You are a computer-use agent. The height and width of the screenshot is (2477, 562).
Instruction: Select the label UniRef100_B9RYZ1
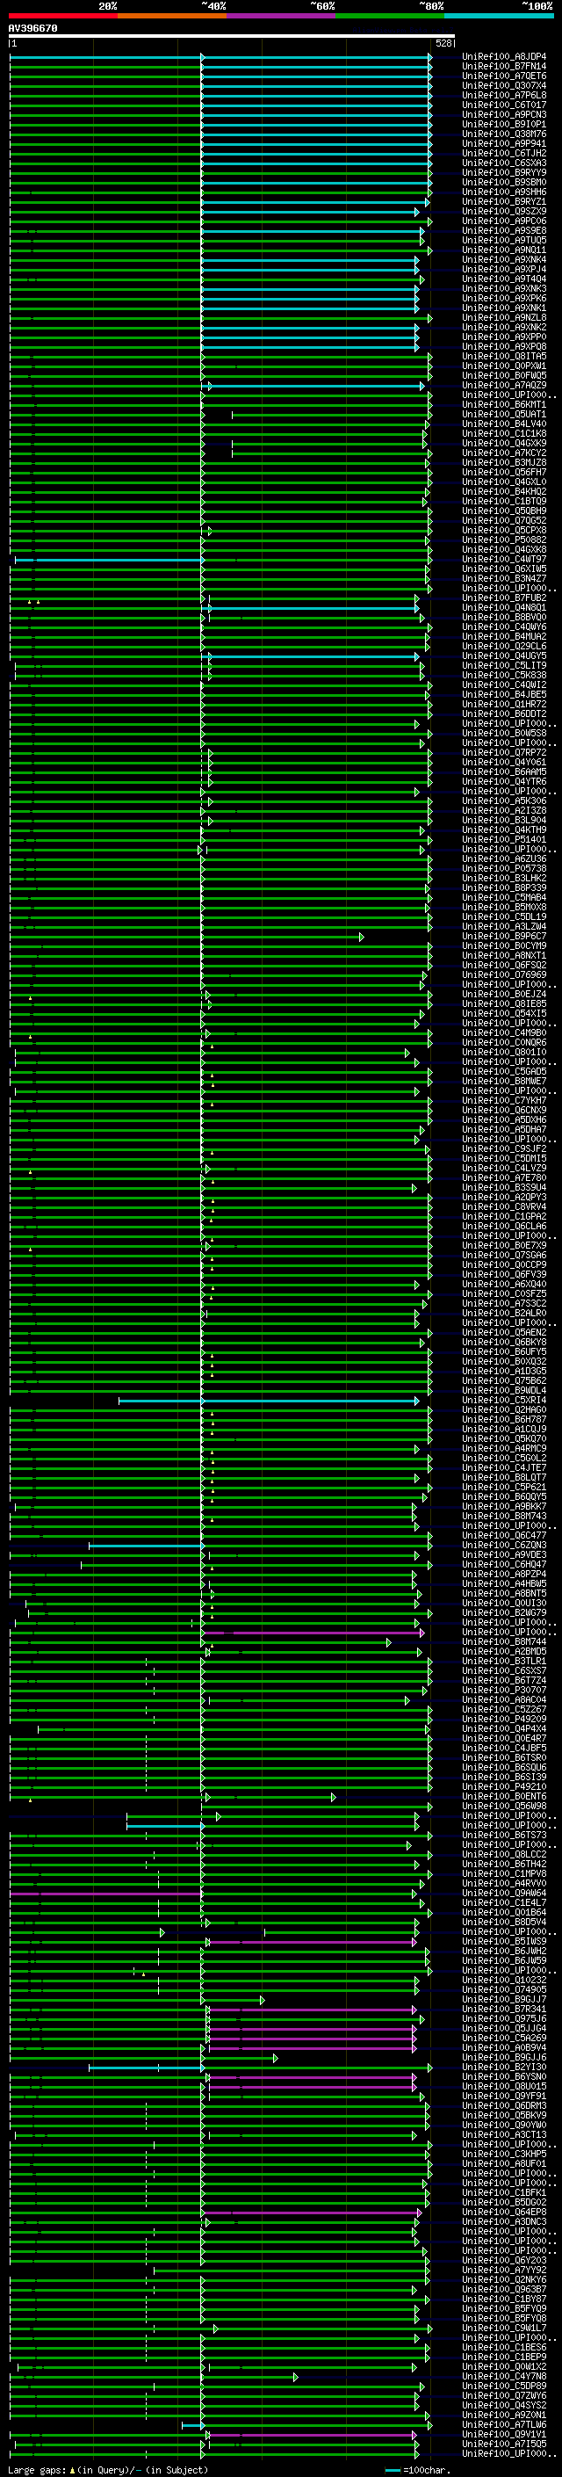coord(504,202)
